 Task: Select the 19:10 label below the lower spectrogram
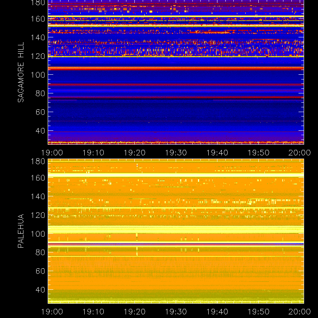[x=93, y=312]
